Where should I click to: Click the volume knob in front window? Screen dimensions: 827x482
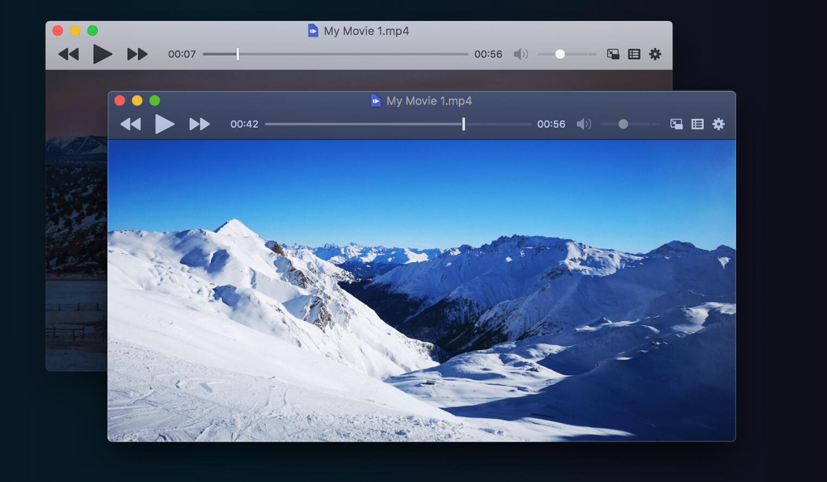[x=623, y=124]
